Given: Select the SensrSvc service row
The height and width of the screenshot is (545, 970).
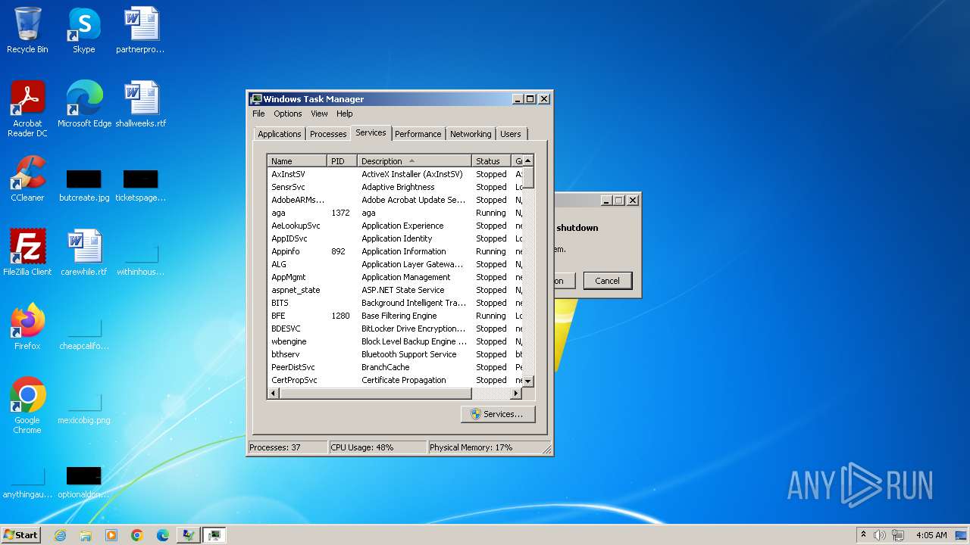Looking at the screenshot, I should [395, 187].
